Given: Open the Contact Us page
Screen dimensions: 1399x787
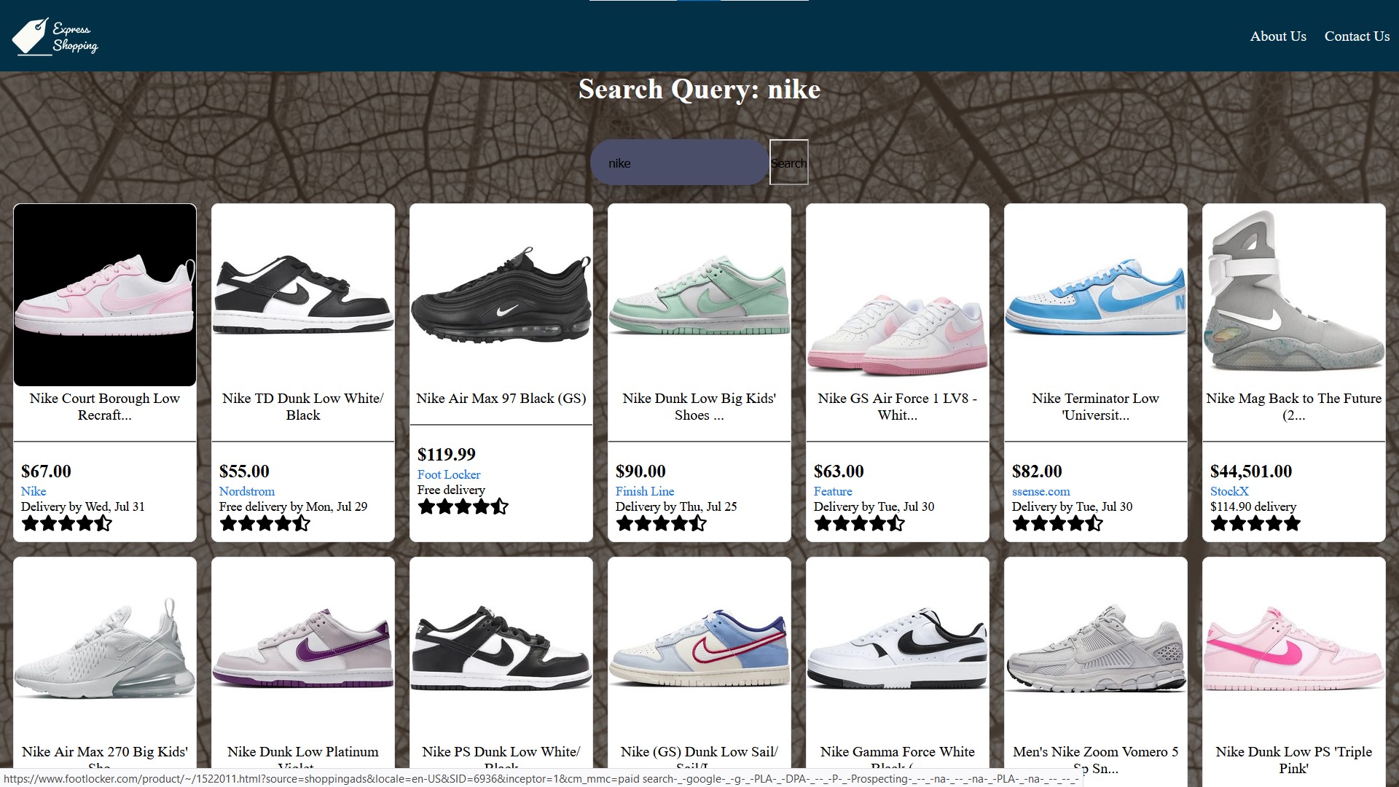Looking at the screenshot, I should [1357, 36].
